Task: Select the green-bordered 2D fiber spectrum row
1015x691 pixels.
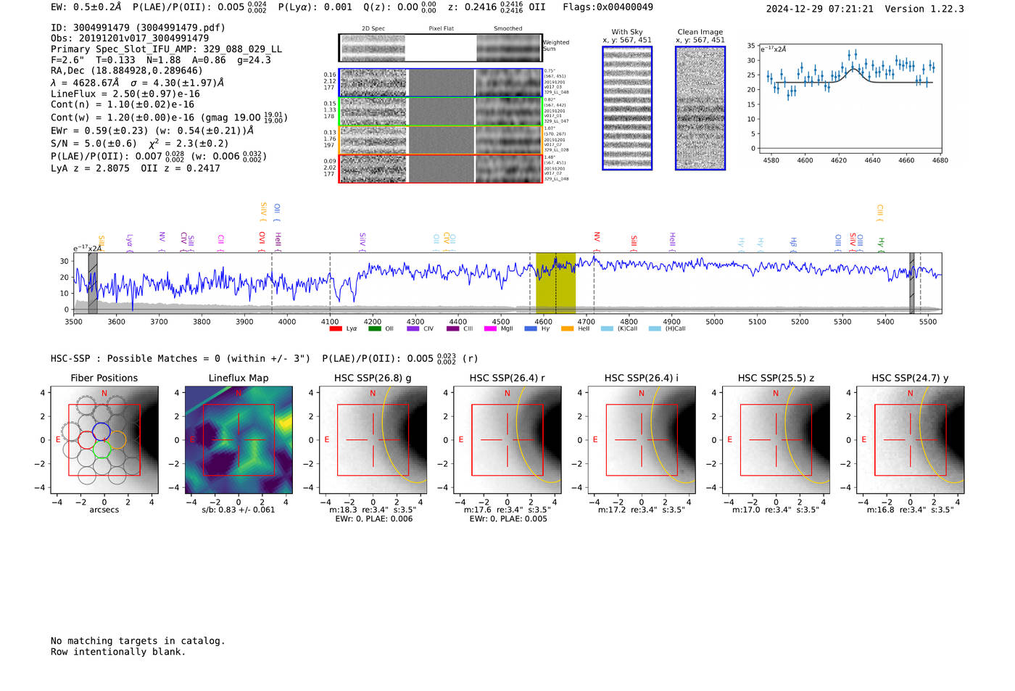Action: (x=441, y=112)
